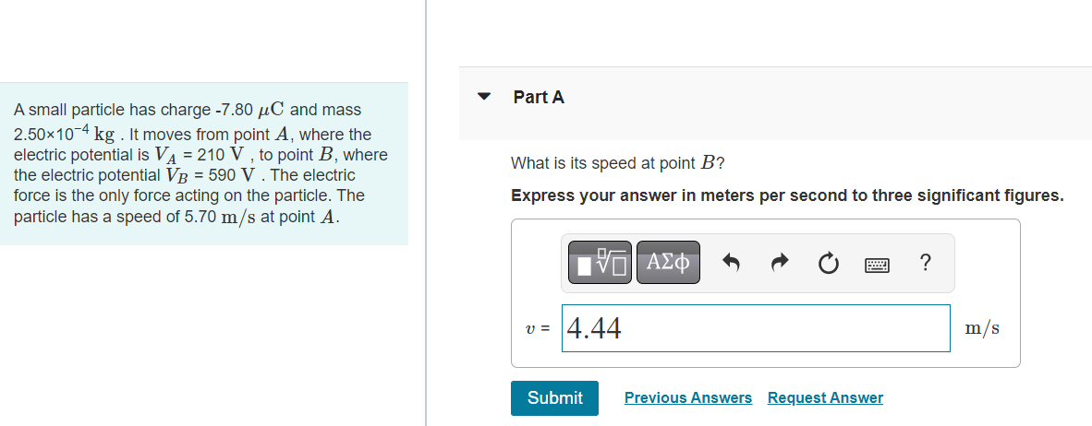The width and height of the screenshot is (1092, 426).
Task: Click the undo arrow in answer toolbar
Action: click(x=731, y=263)
